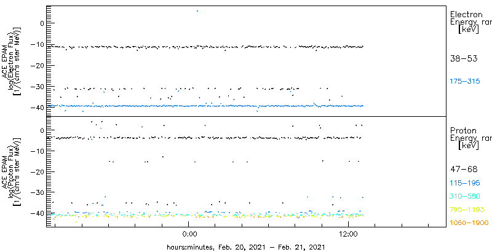Click the -40 tick label on electron plot

(x=38, y=108)
